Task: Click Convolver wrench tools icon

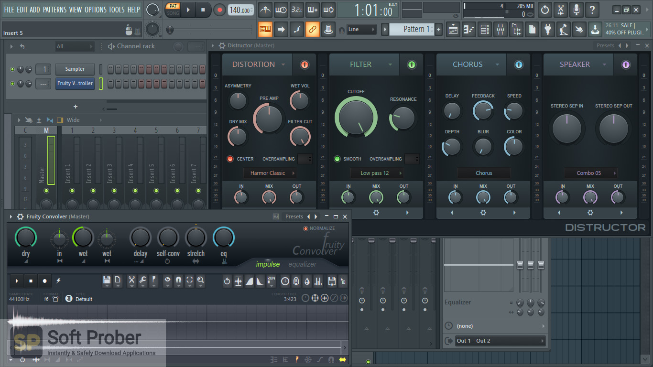Action: [142, 281]
